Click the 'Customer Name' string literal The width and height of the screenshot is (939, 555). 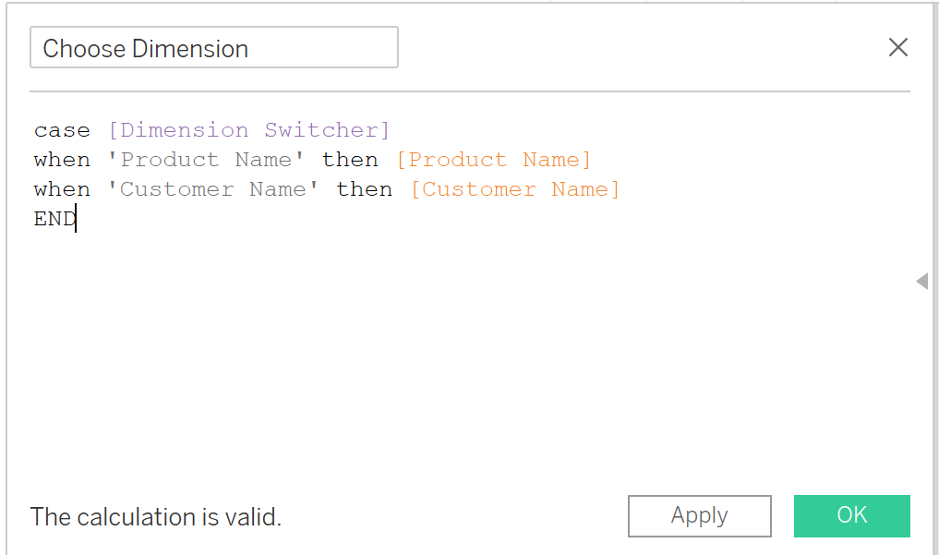[213, 189]
